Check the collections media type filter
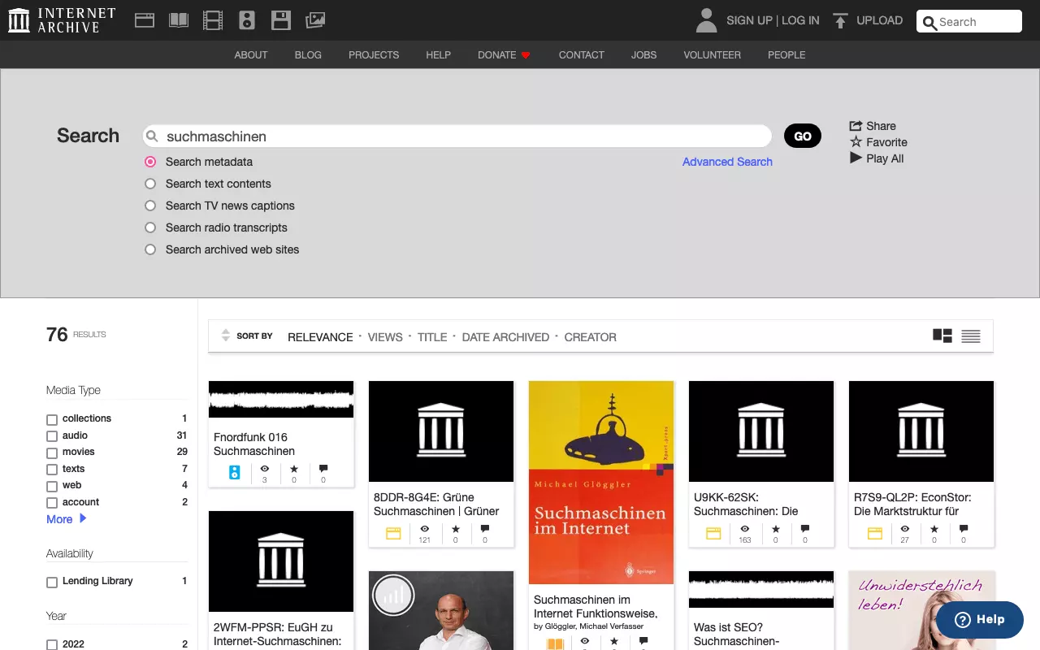 tap(52, 419)
